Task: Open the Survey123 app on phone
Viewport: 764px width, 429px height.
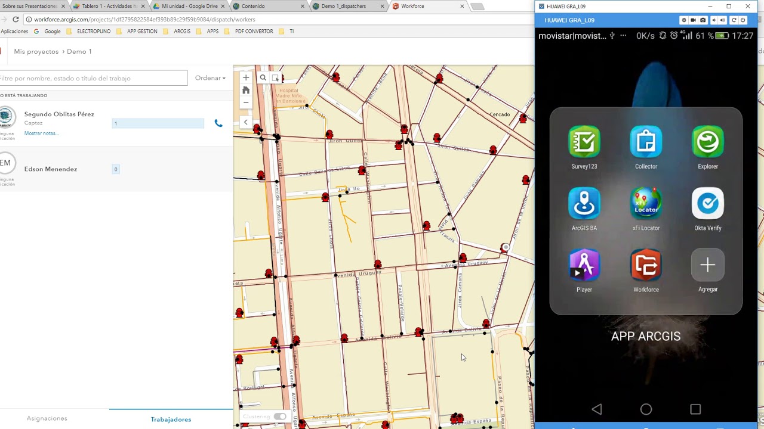Action: (584, 148)
